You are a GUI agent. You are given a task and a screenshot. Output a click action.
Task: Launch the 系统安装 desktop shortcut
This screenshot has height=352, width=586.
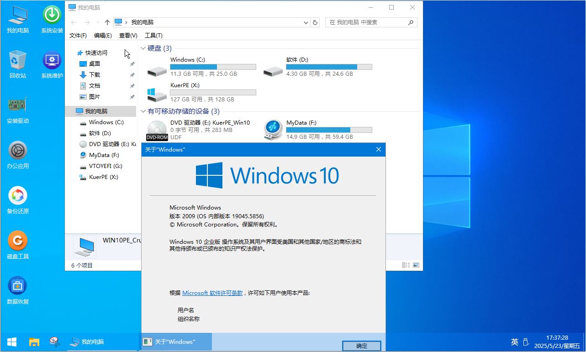[x=52, y=20]
